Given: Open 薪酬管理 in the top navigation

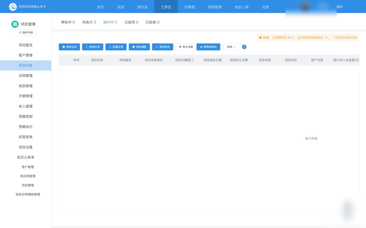Looking at the screenshot, I should 215,7.
